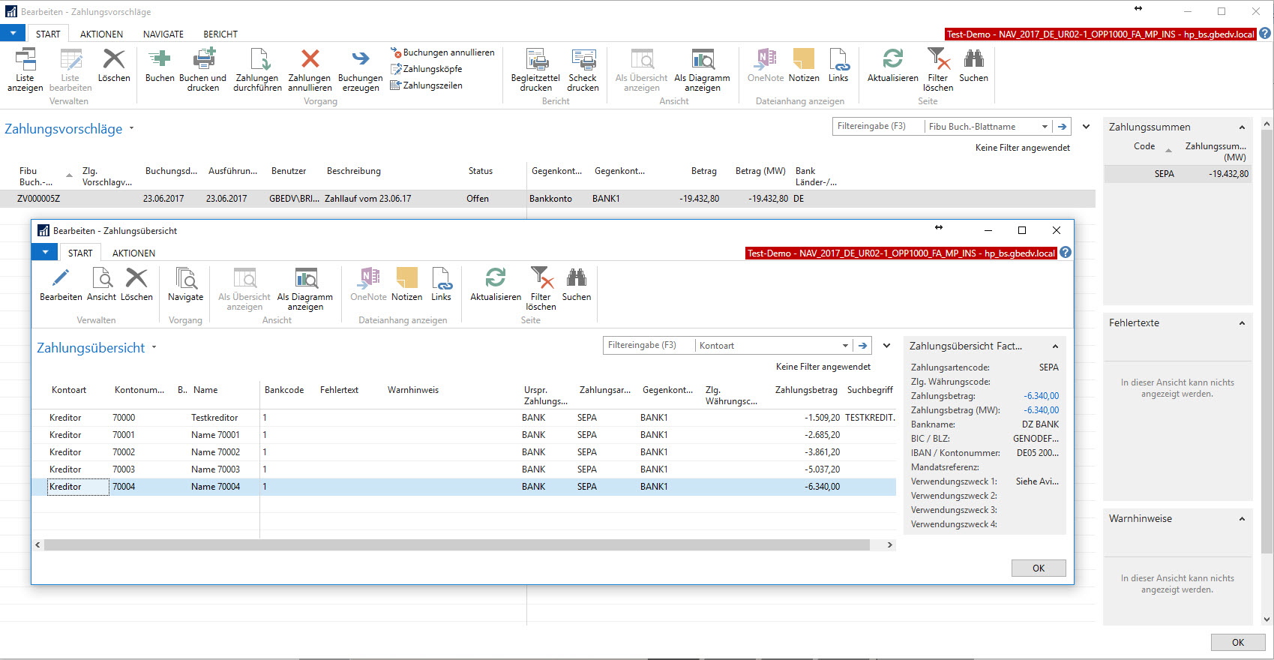Switch to the BERICHT ribbon tab

point(220,34)
